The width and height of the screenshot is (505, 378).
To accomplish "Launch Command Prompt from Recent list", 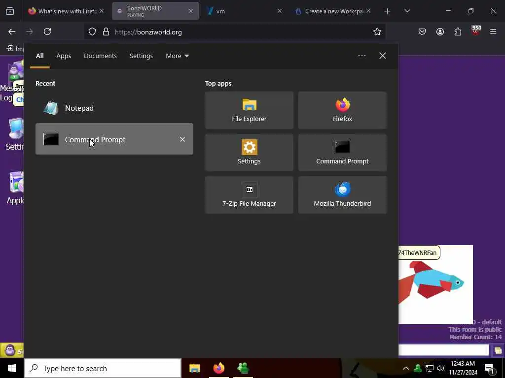I will tap(114, 139).
